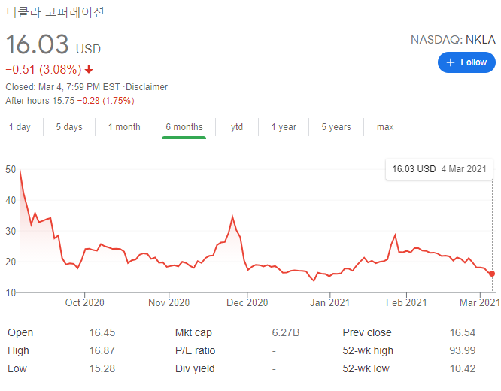Click the −0.51 (3.08%) change text
The height and width of the screenshot is (391, 501).
click(x=44, y=69)
